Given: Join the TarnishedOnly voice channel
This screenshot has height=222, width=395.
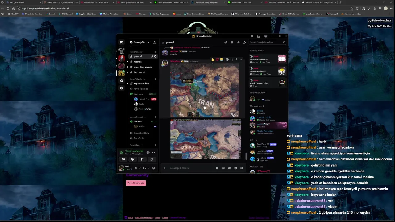Looking at the screenshot, I should coord(143,133).
